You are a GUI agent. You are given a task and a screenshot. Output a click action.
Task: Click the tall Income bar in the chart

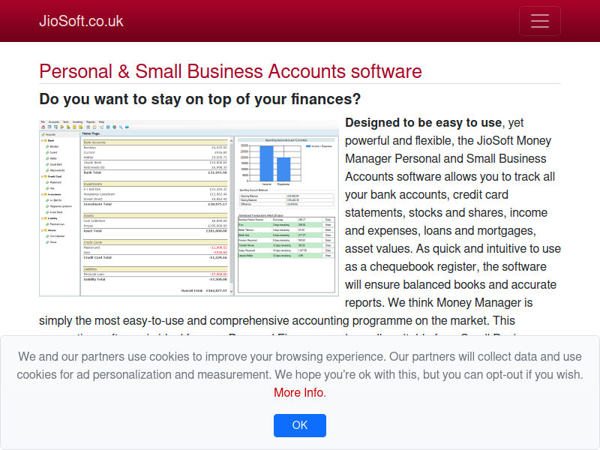[267, 163]
